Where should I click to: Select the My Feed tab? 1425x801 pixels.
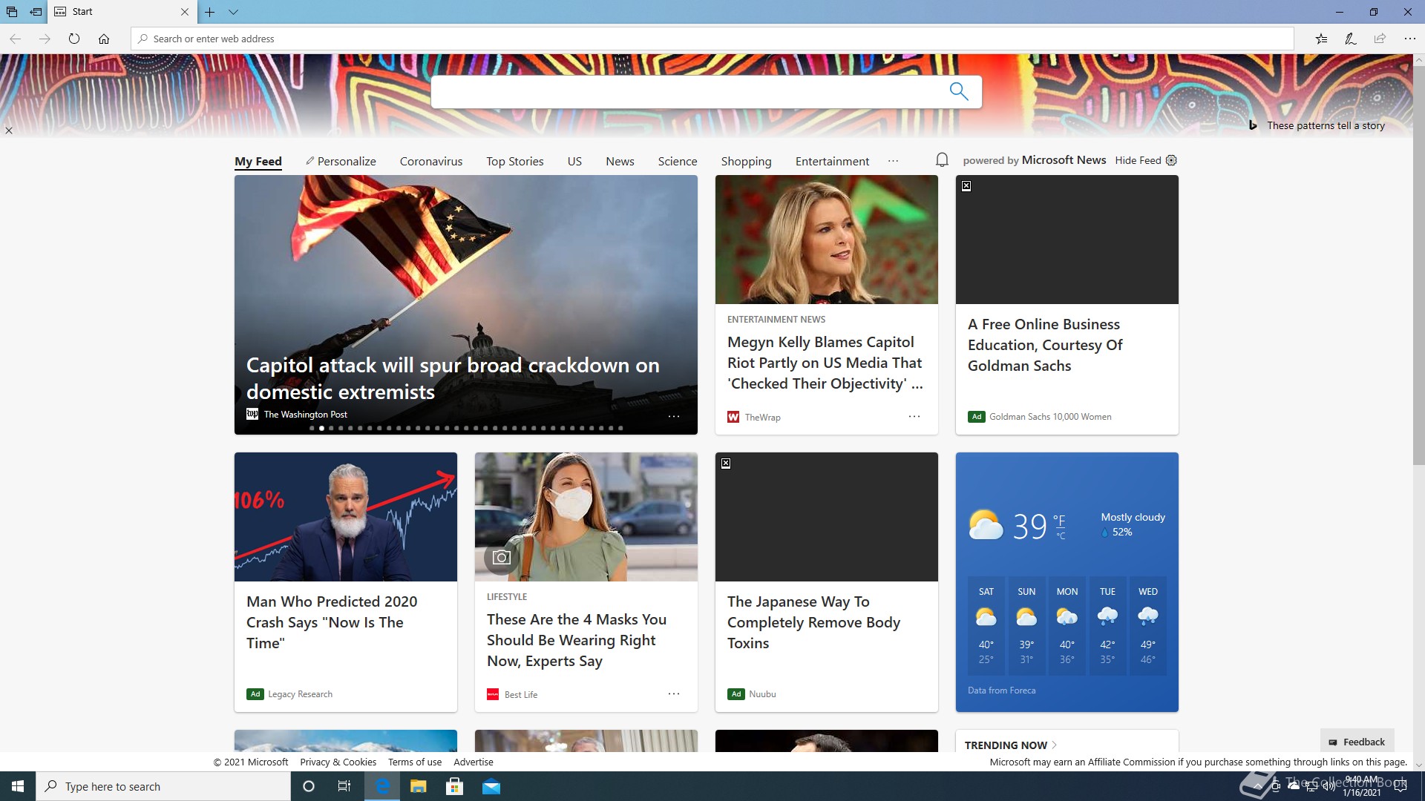pos(258,162)
